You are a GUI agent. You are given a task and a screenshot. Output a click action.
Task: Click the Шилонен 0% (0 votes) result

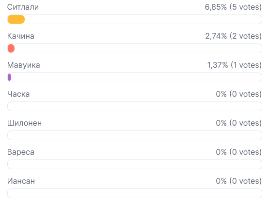238,123
